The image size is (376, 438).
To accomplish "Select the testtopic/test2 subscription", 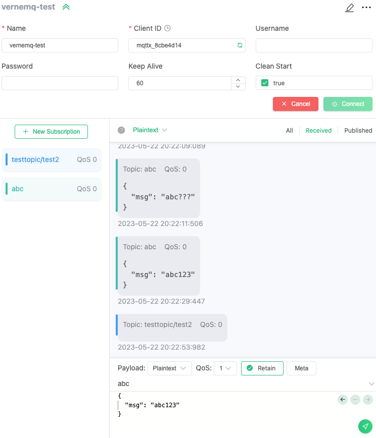I will [52, 159].
